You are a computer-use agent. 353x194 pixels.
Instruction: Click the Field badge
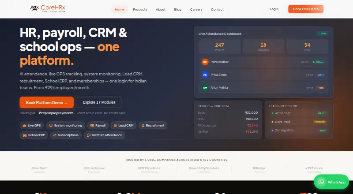click(320, 88)
